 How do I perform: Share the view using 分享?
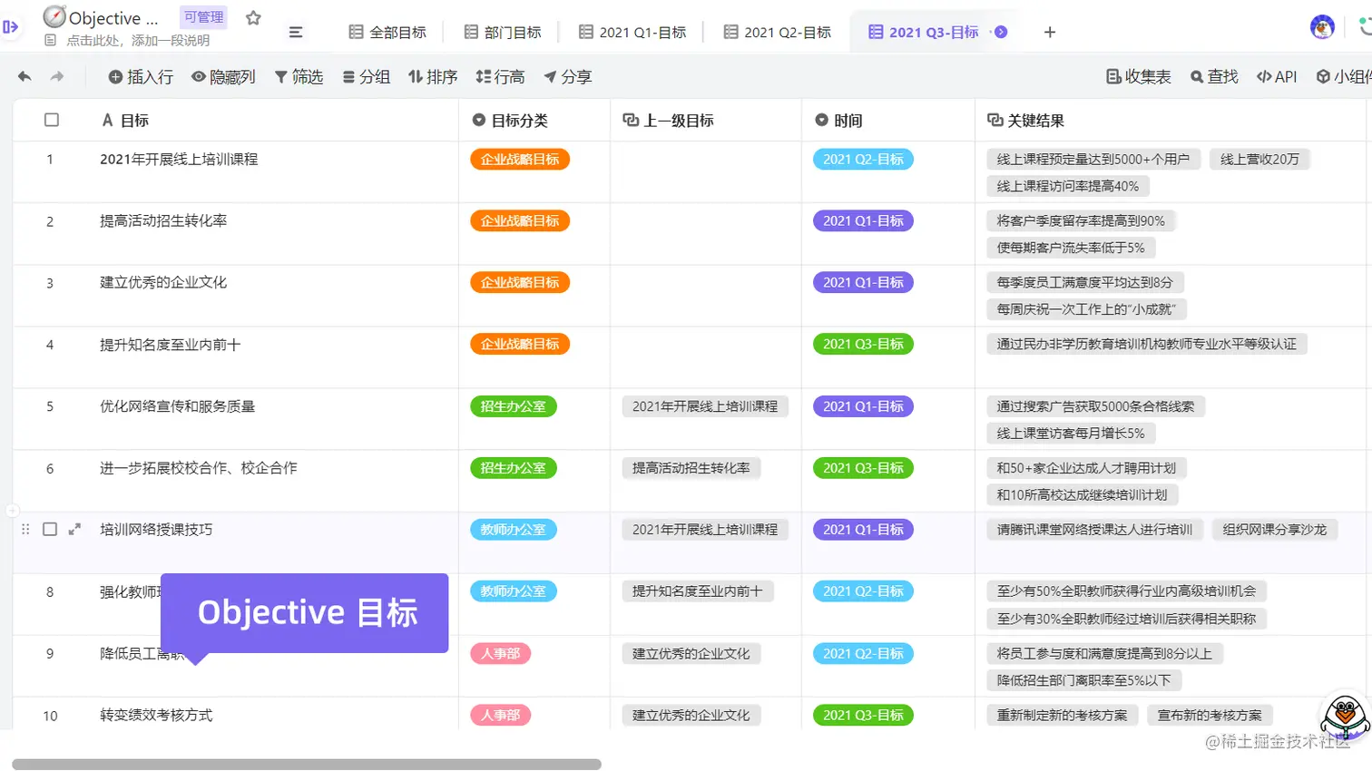point(567,77)
